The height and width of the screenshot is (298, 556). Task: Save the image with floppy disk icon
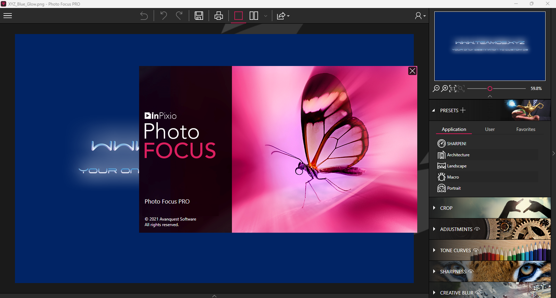click(199, 16)
